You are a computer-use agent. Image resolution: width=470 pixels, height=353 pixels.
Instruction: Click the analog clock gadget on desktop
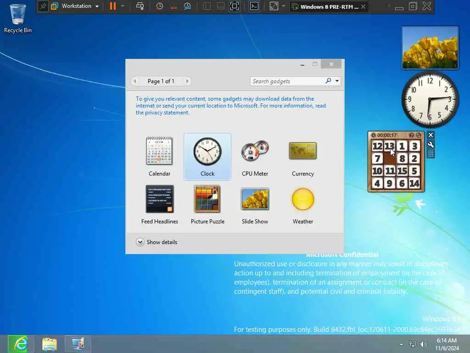(x=430, y=99)
